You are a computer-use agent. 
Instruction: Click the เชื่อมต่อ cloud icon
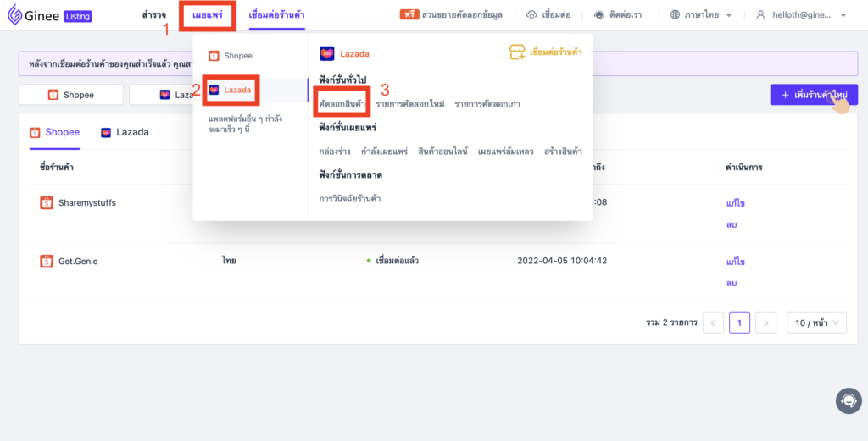coord(531,15)
